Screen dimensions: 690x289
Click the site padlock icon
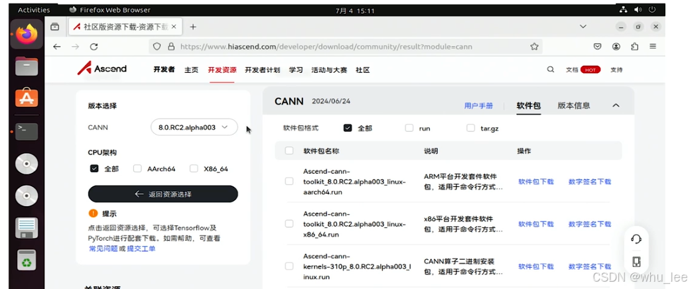[x=171, y=46]
